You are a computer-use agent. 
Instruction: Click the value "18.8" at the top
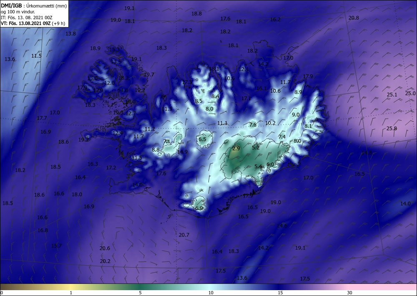pyautogui.click(x=196, y=14)
